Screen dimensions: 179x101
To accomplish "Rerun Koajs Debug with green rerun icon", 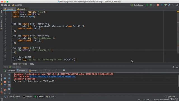I will (5, 70).
